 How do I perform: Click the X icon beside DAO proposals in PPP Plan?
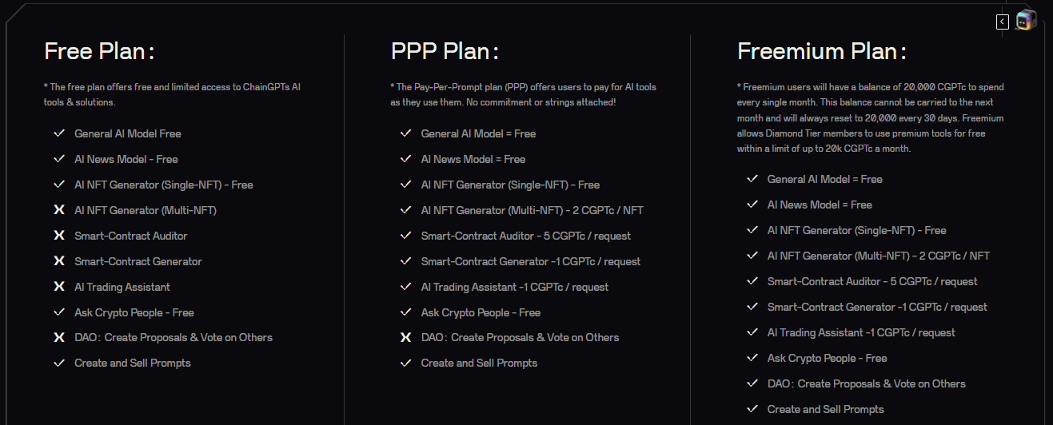pyautogui.click(x=405, y=337)
